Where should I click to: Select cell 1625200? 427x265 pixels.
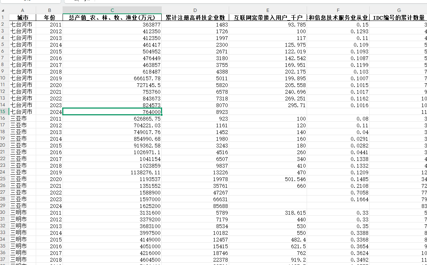(x=112, y=206)
